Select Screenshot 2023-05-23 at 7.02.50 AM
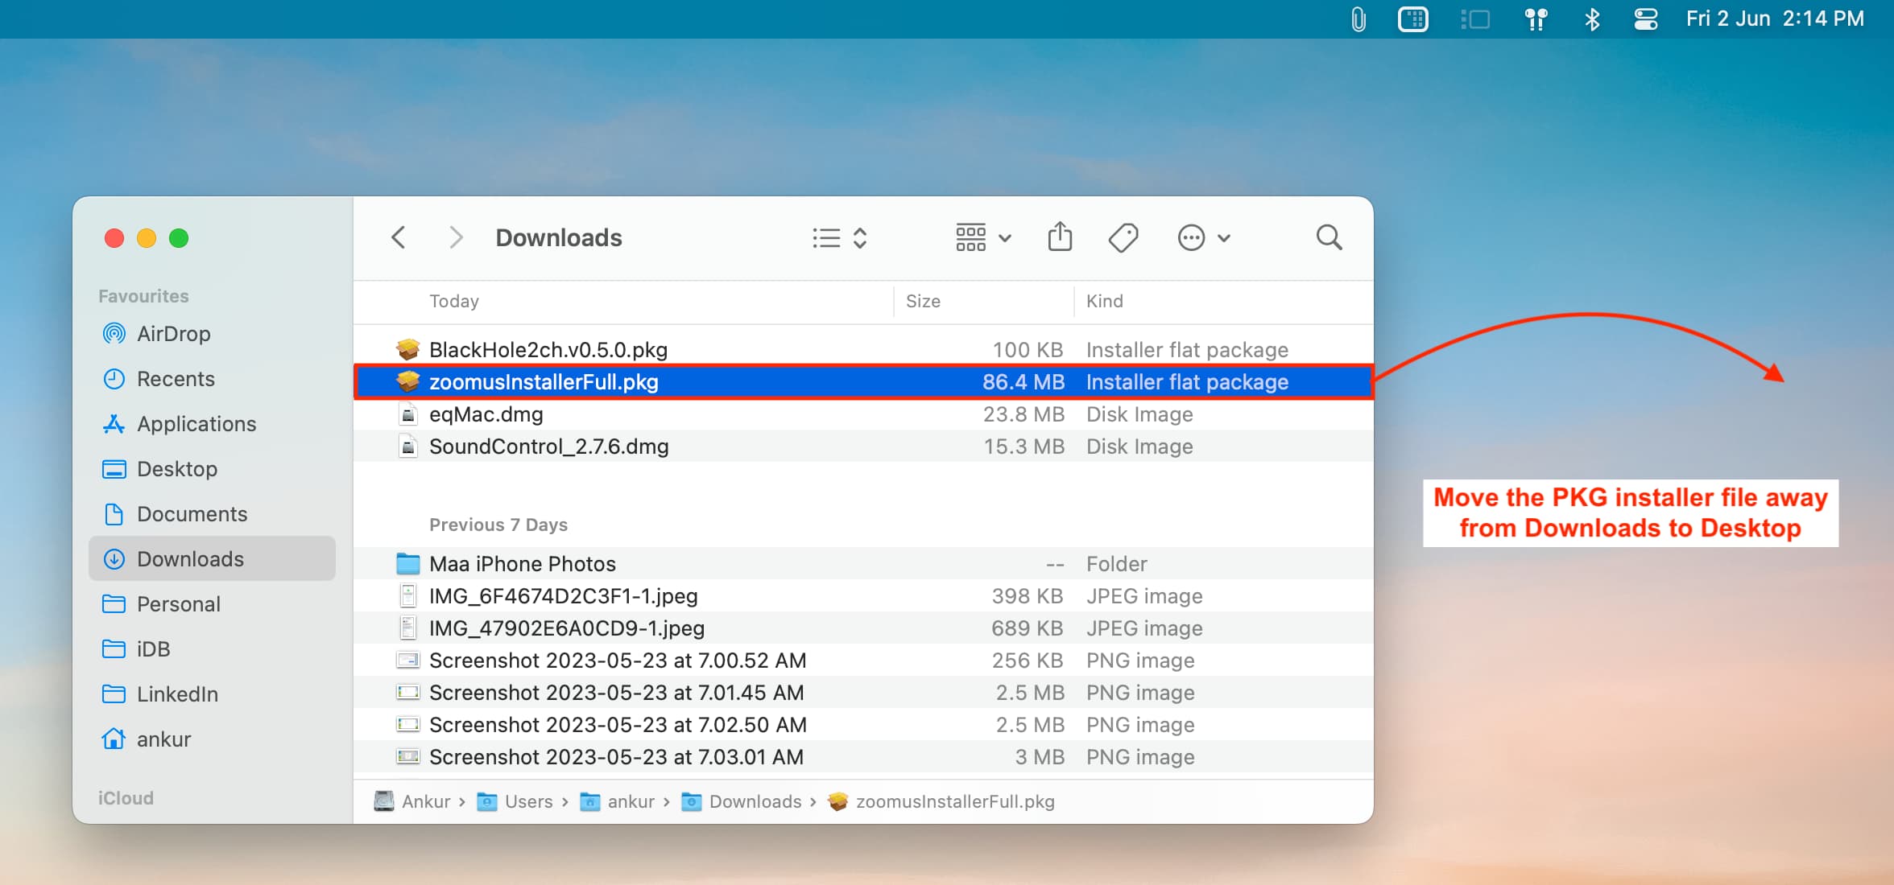Viewport: 1894px width, 885px height. point(863,724)
